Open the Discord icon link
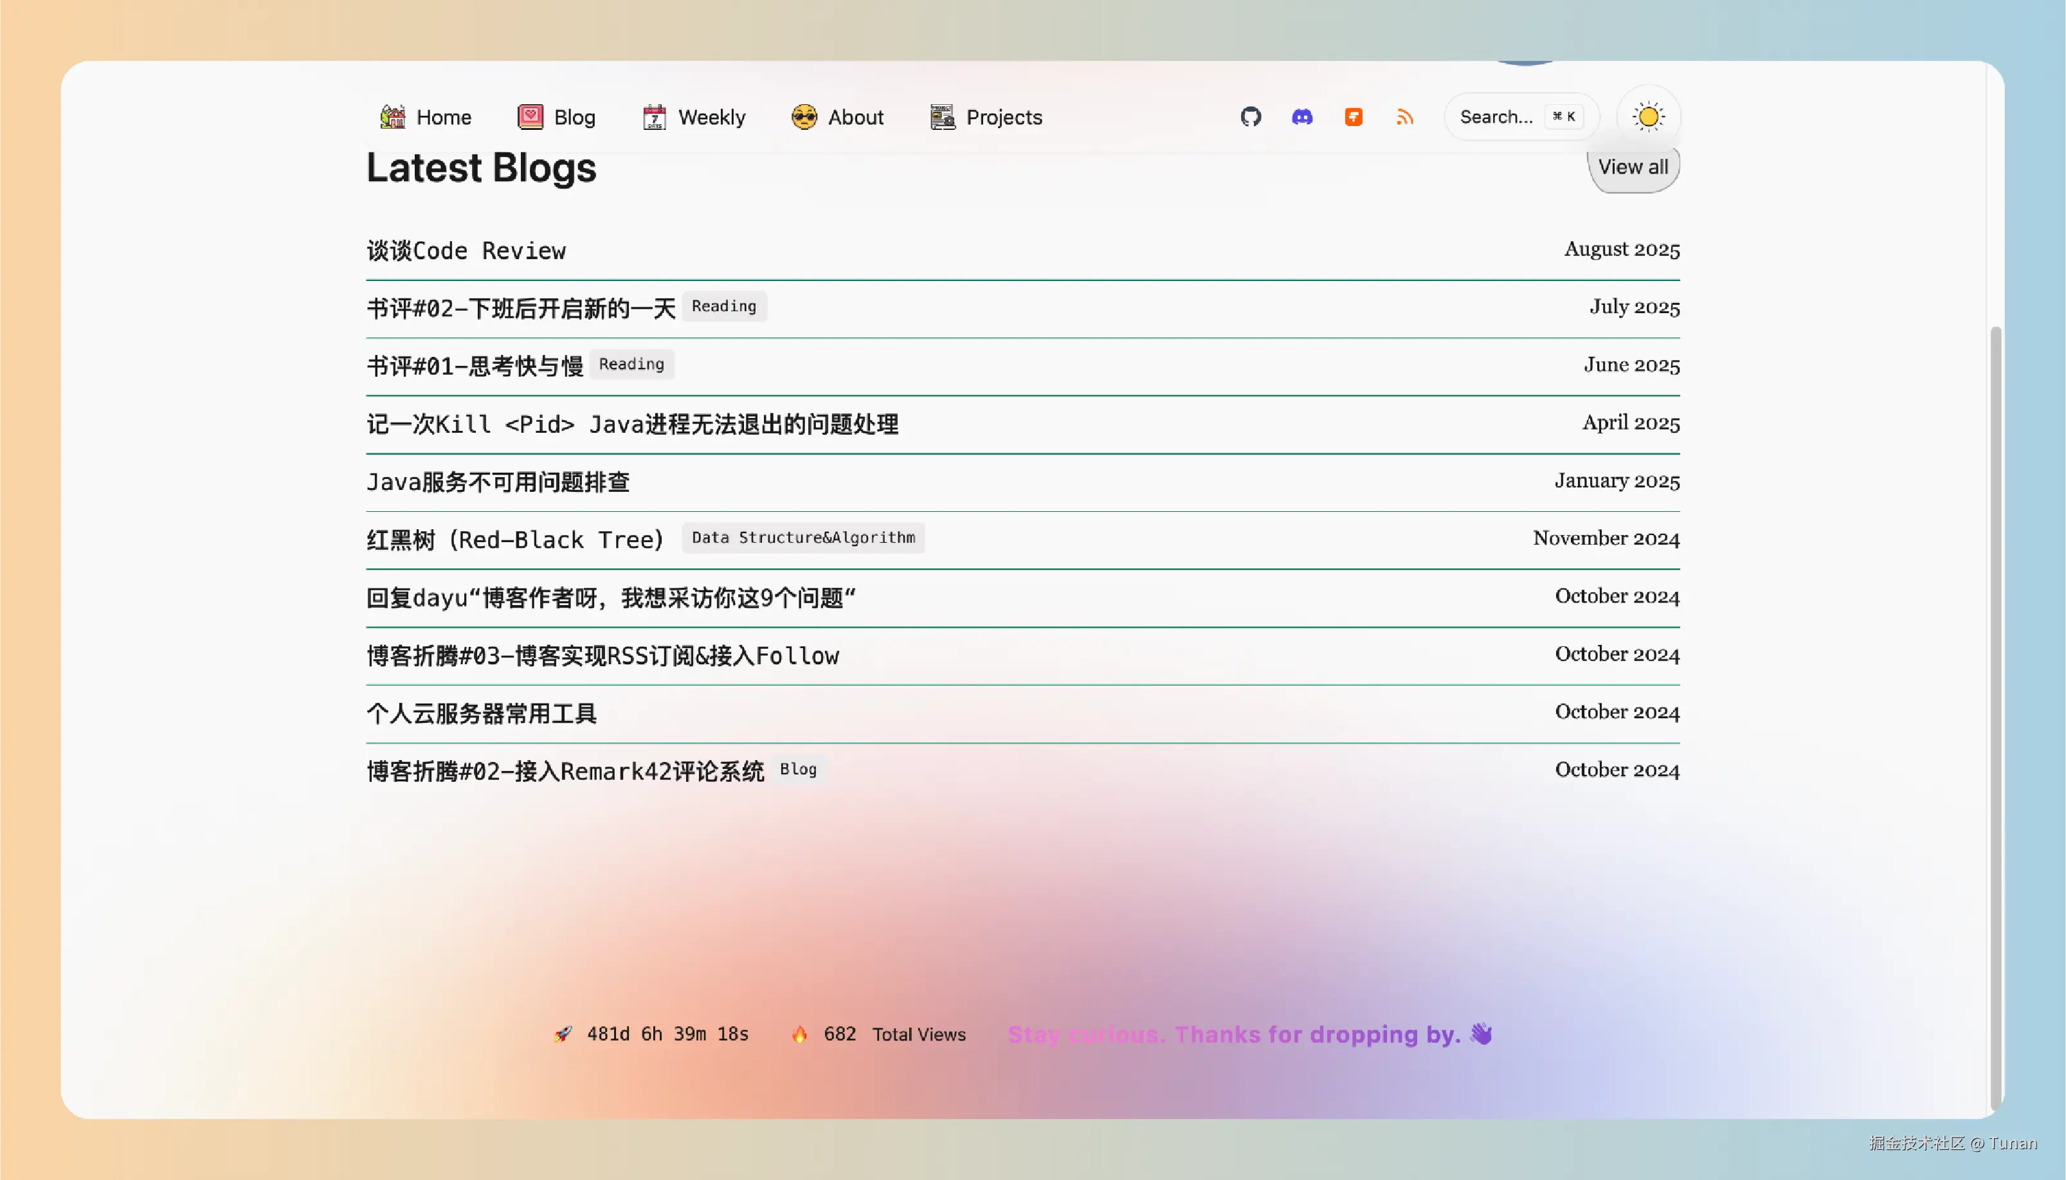 [x=1302, y=116]
